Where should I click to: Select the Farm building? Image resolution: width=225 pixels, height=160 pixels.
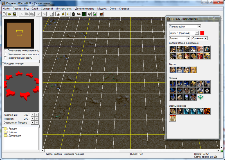pyautogui.click(x=193, y=84)
